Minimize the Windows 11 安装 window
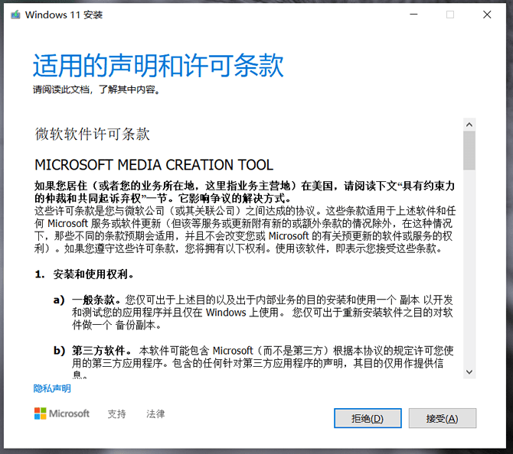The image size is (513, 454). pyautogui.click(x=414, y=15)
